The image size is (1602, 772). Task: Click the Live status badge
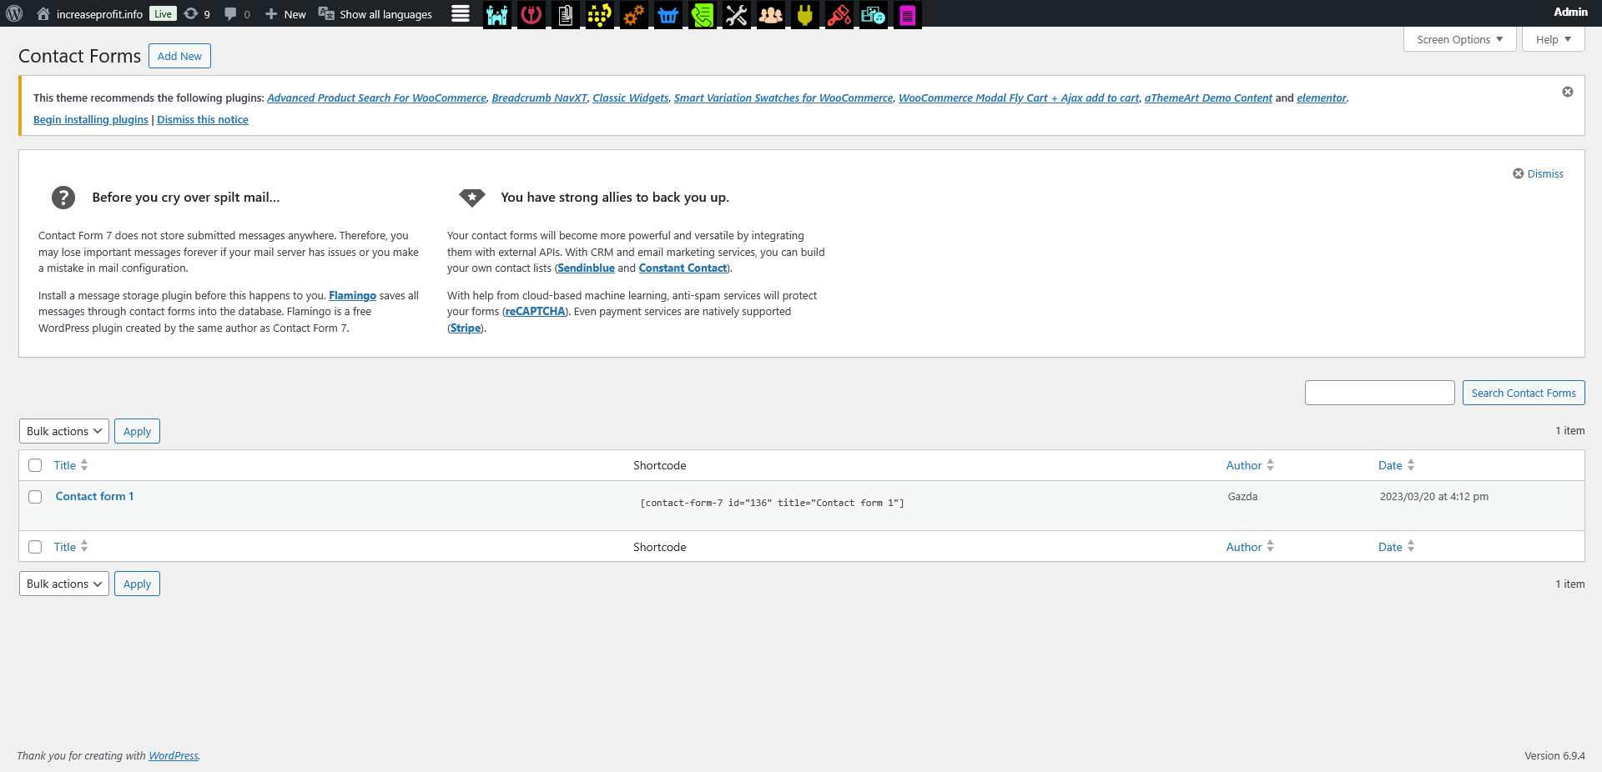pyautogui.click(x=163, y=14)
